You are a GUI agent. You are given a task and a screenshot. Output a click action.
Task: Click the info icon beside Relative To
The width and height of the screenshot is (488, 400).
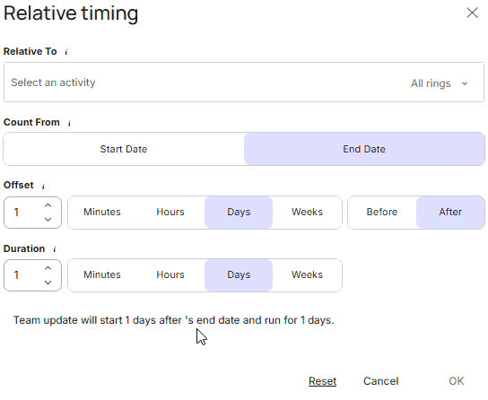[x=66, y=52]
